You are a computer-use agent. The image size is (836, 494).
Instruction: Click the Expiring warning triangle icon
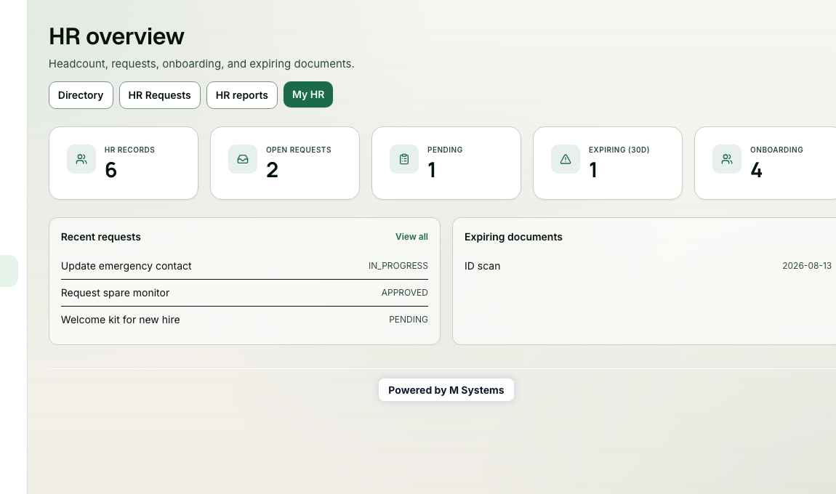pos(566,159)
